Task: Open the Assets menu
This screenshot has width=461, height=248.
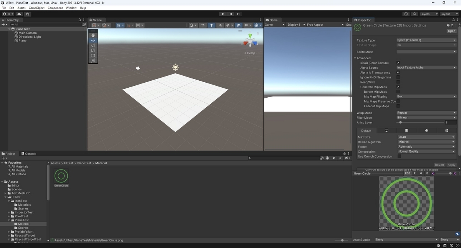Action: tap(22, 8)
